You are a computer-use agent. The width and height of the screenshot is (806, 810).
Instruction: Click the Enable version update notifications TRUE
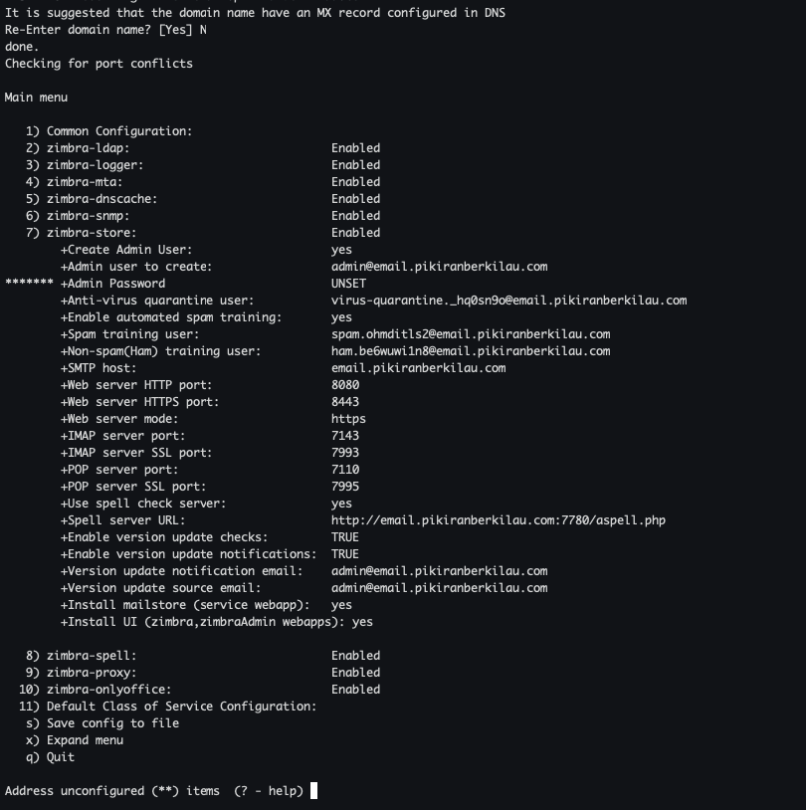point(345,554)
